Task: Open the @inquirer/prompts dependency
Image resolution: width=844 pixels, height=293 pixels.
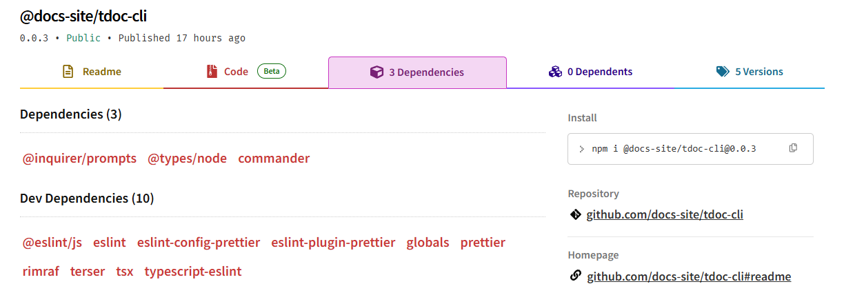Action: (x=80, y=159)
